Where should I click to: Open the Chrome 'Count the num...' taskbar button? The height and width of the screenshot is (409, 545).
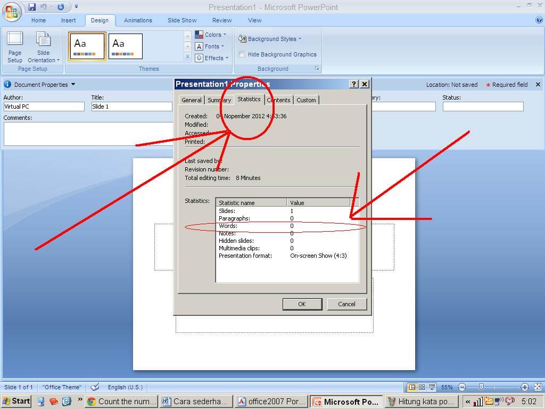click(121, 402)
